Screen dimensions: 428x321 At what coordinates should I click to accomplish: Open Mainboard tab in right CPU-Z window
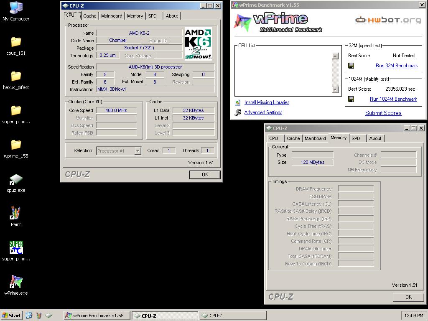(x=315, y=138)
